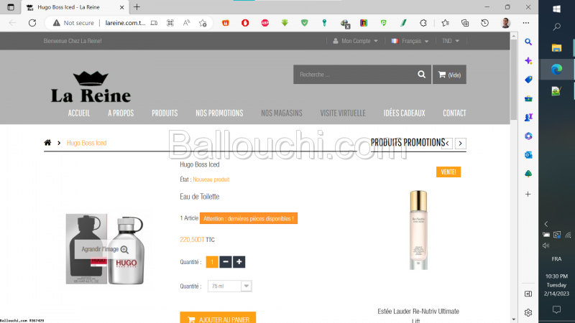Click the FRA input language indicator
This screenshot has height=323, width=575.
tap(556, 259)
